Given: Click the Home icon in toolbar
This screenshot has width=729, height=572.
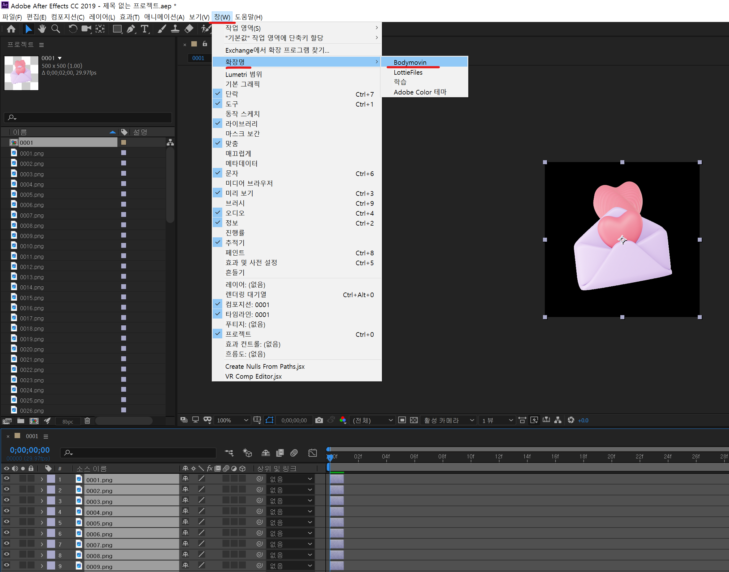Looking at the screenshot, I should (11, 29).
